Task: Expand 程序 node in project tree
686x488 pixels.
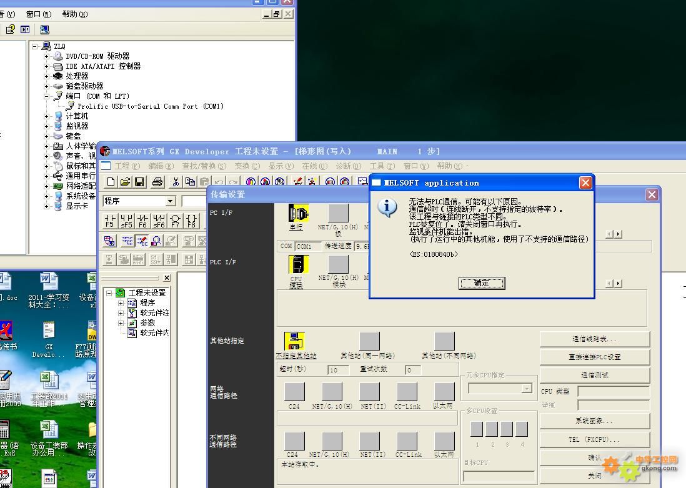Action: (x=121, y=303)
